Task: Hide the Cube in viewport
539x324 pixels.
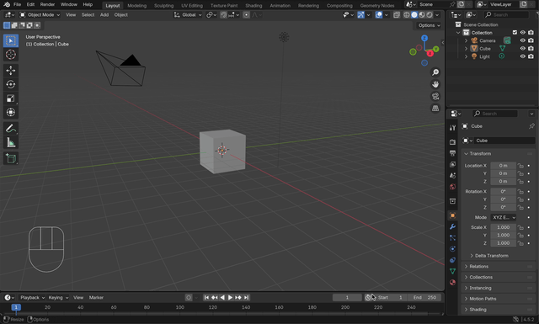Action: pos(522,49)
